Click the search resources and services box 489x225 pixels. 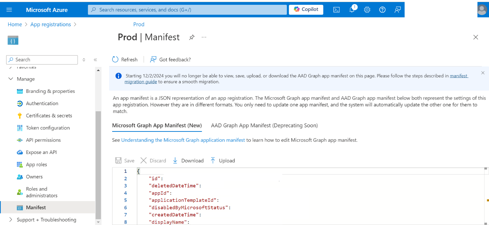pyautogui.click(x=187, y=10)
